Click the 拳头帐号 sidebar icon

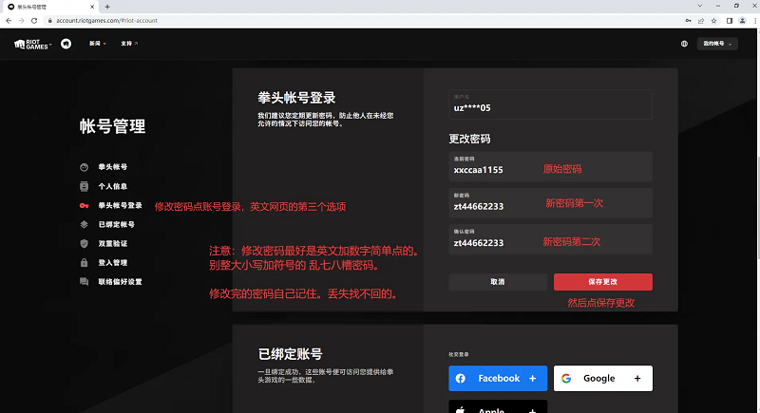(x=84, y=167)
